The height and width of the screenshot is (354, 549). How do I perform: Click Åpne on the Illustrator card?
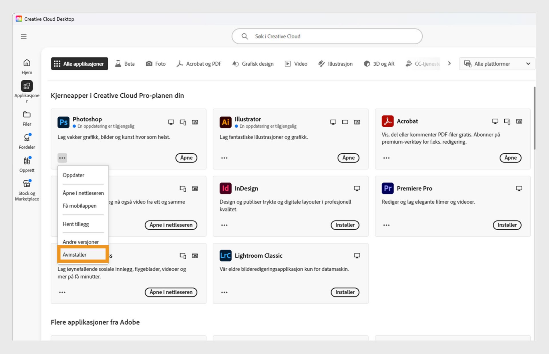348,158
